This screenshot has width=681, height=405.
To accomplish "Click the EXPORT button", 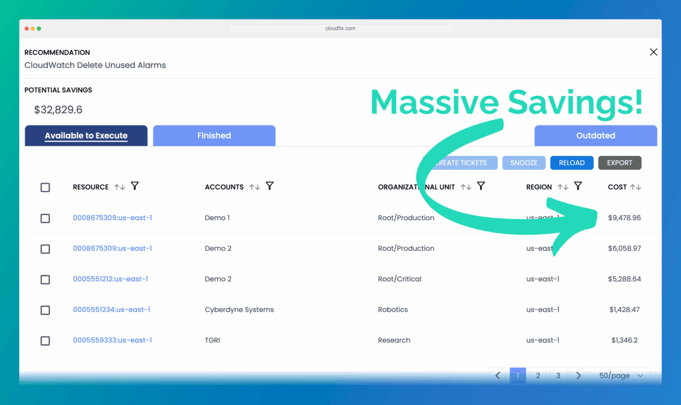I will coord(620,163).
